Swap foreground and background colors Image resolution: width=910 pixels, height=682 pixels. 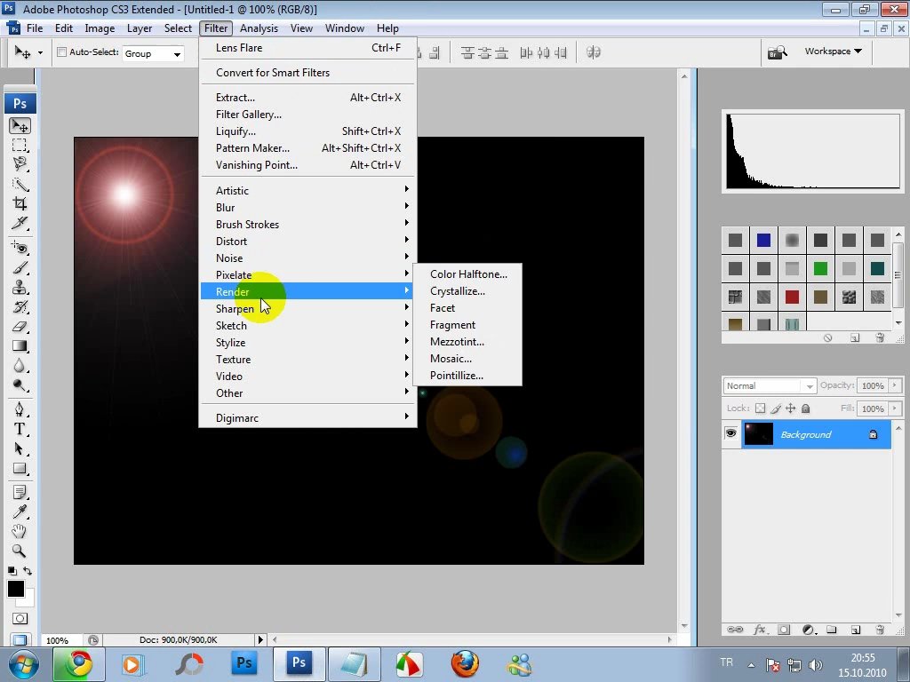(28, 571)
